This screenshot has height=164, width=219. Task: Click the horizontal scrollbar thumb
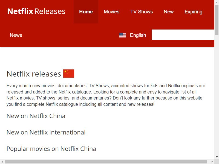point(106,162)
